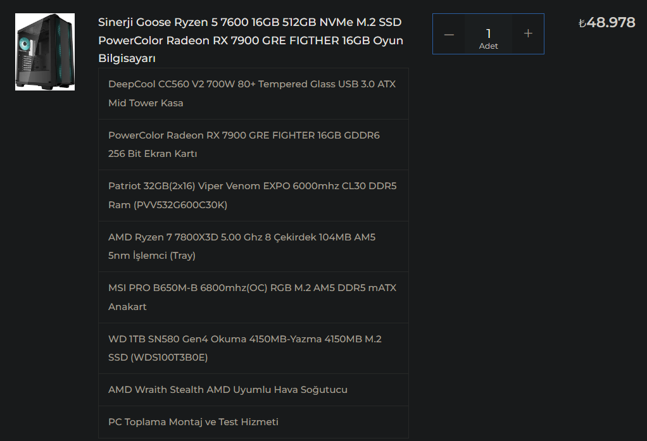Image resolution: width=647 pixels, height=441 pixels.
Task: Click the quantity field showing 1 Adet
Action: (x=488, y=34)
